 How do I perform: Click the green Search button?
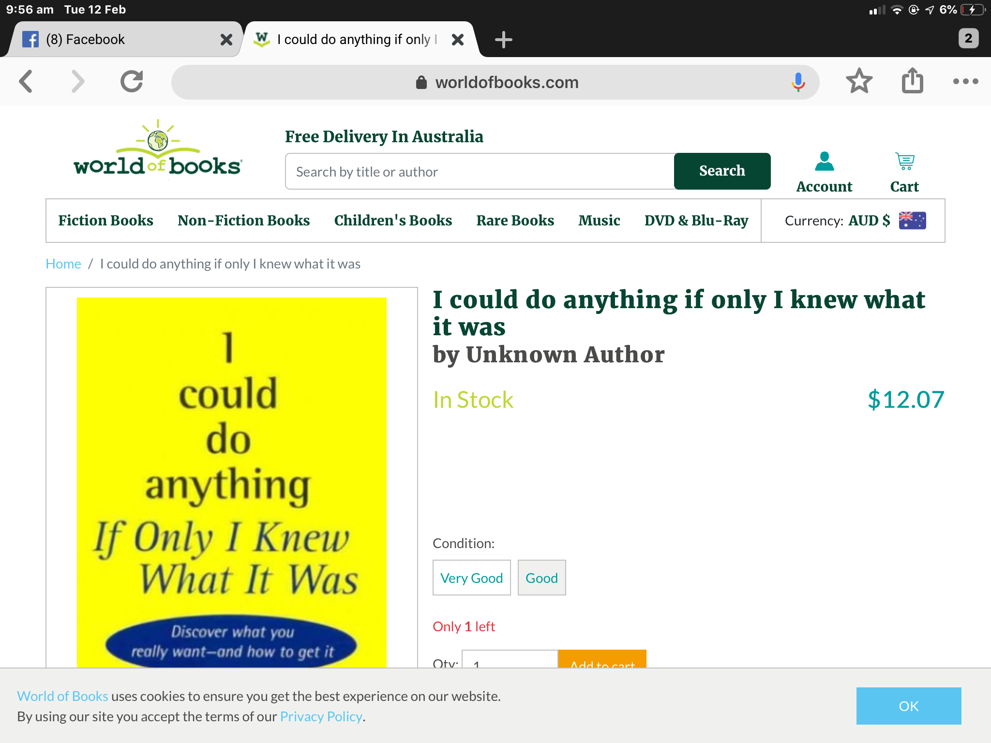tap(722, 171)
